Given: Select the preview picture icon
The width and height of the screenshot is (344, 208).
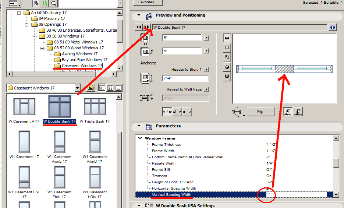Looking at the screenshot, I should pyautogui.click(x=227, y=76).
